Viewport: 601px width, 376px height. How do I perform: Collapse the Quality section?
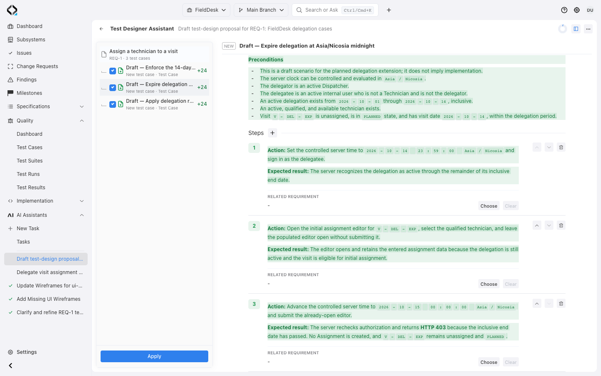pos(82,121)
